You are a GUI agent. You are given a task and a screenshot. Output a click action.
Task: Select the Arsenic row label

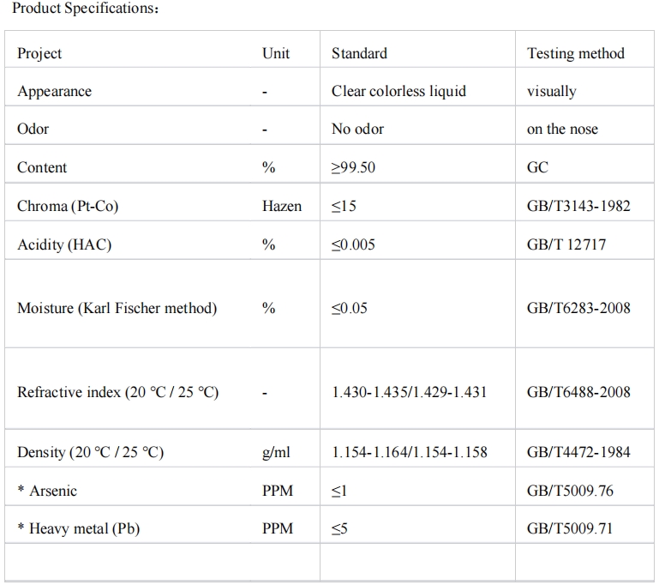47,491
